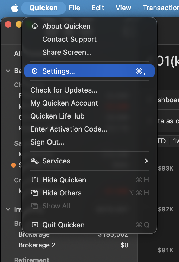This screenshot has height=262, width=179.
Task: Collapse the Banking section in sidebar
Action: point(8,71)
